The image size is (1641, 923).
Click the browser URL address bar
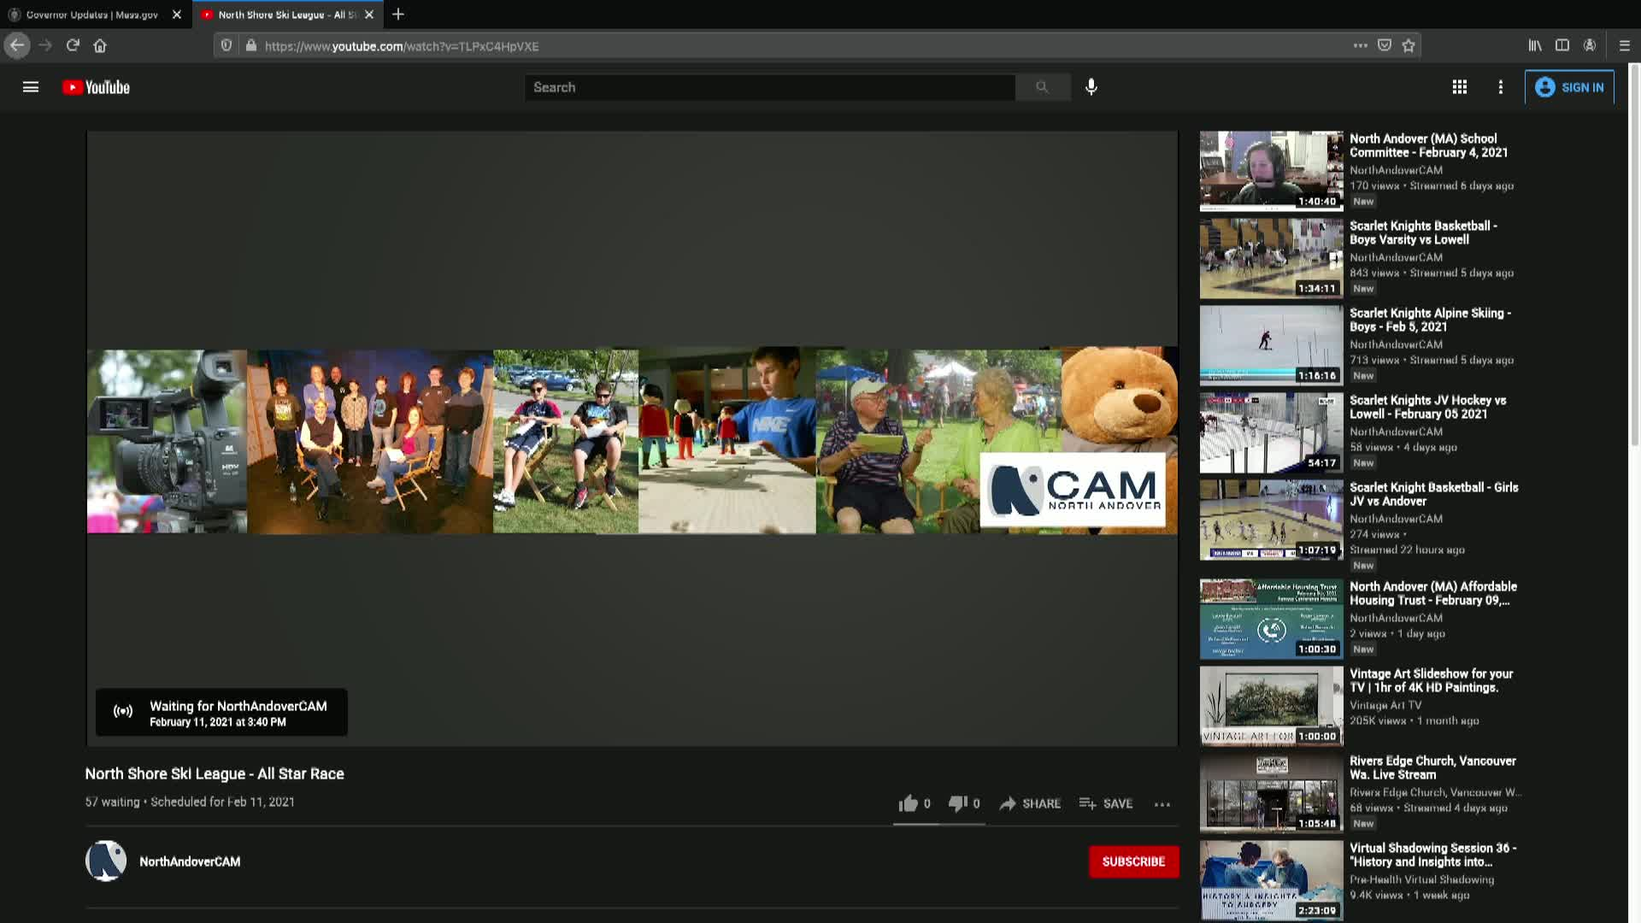point(803,46)
